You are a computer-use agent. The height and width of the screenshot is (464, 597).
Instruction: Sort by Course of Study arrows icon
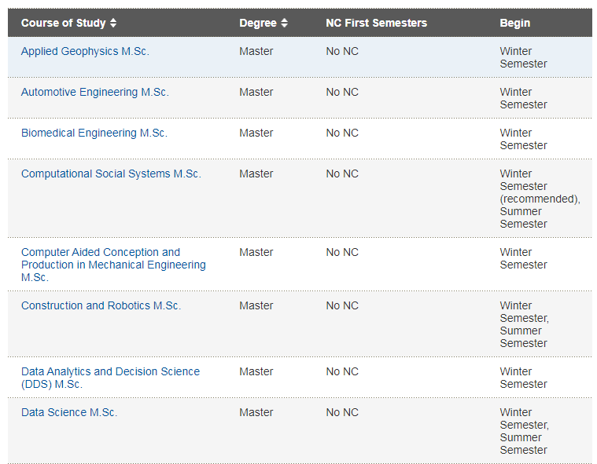click(113, 23)
